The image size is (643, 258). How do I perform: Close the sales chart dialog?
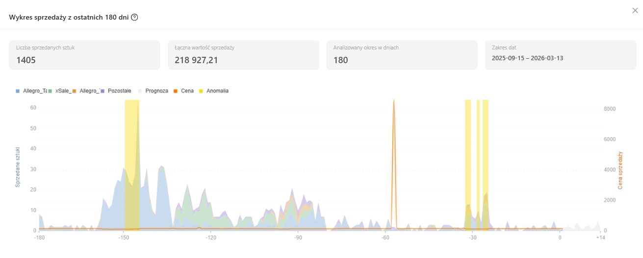coord(635,10)
